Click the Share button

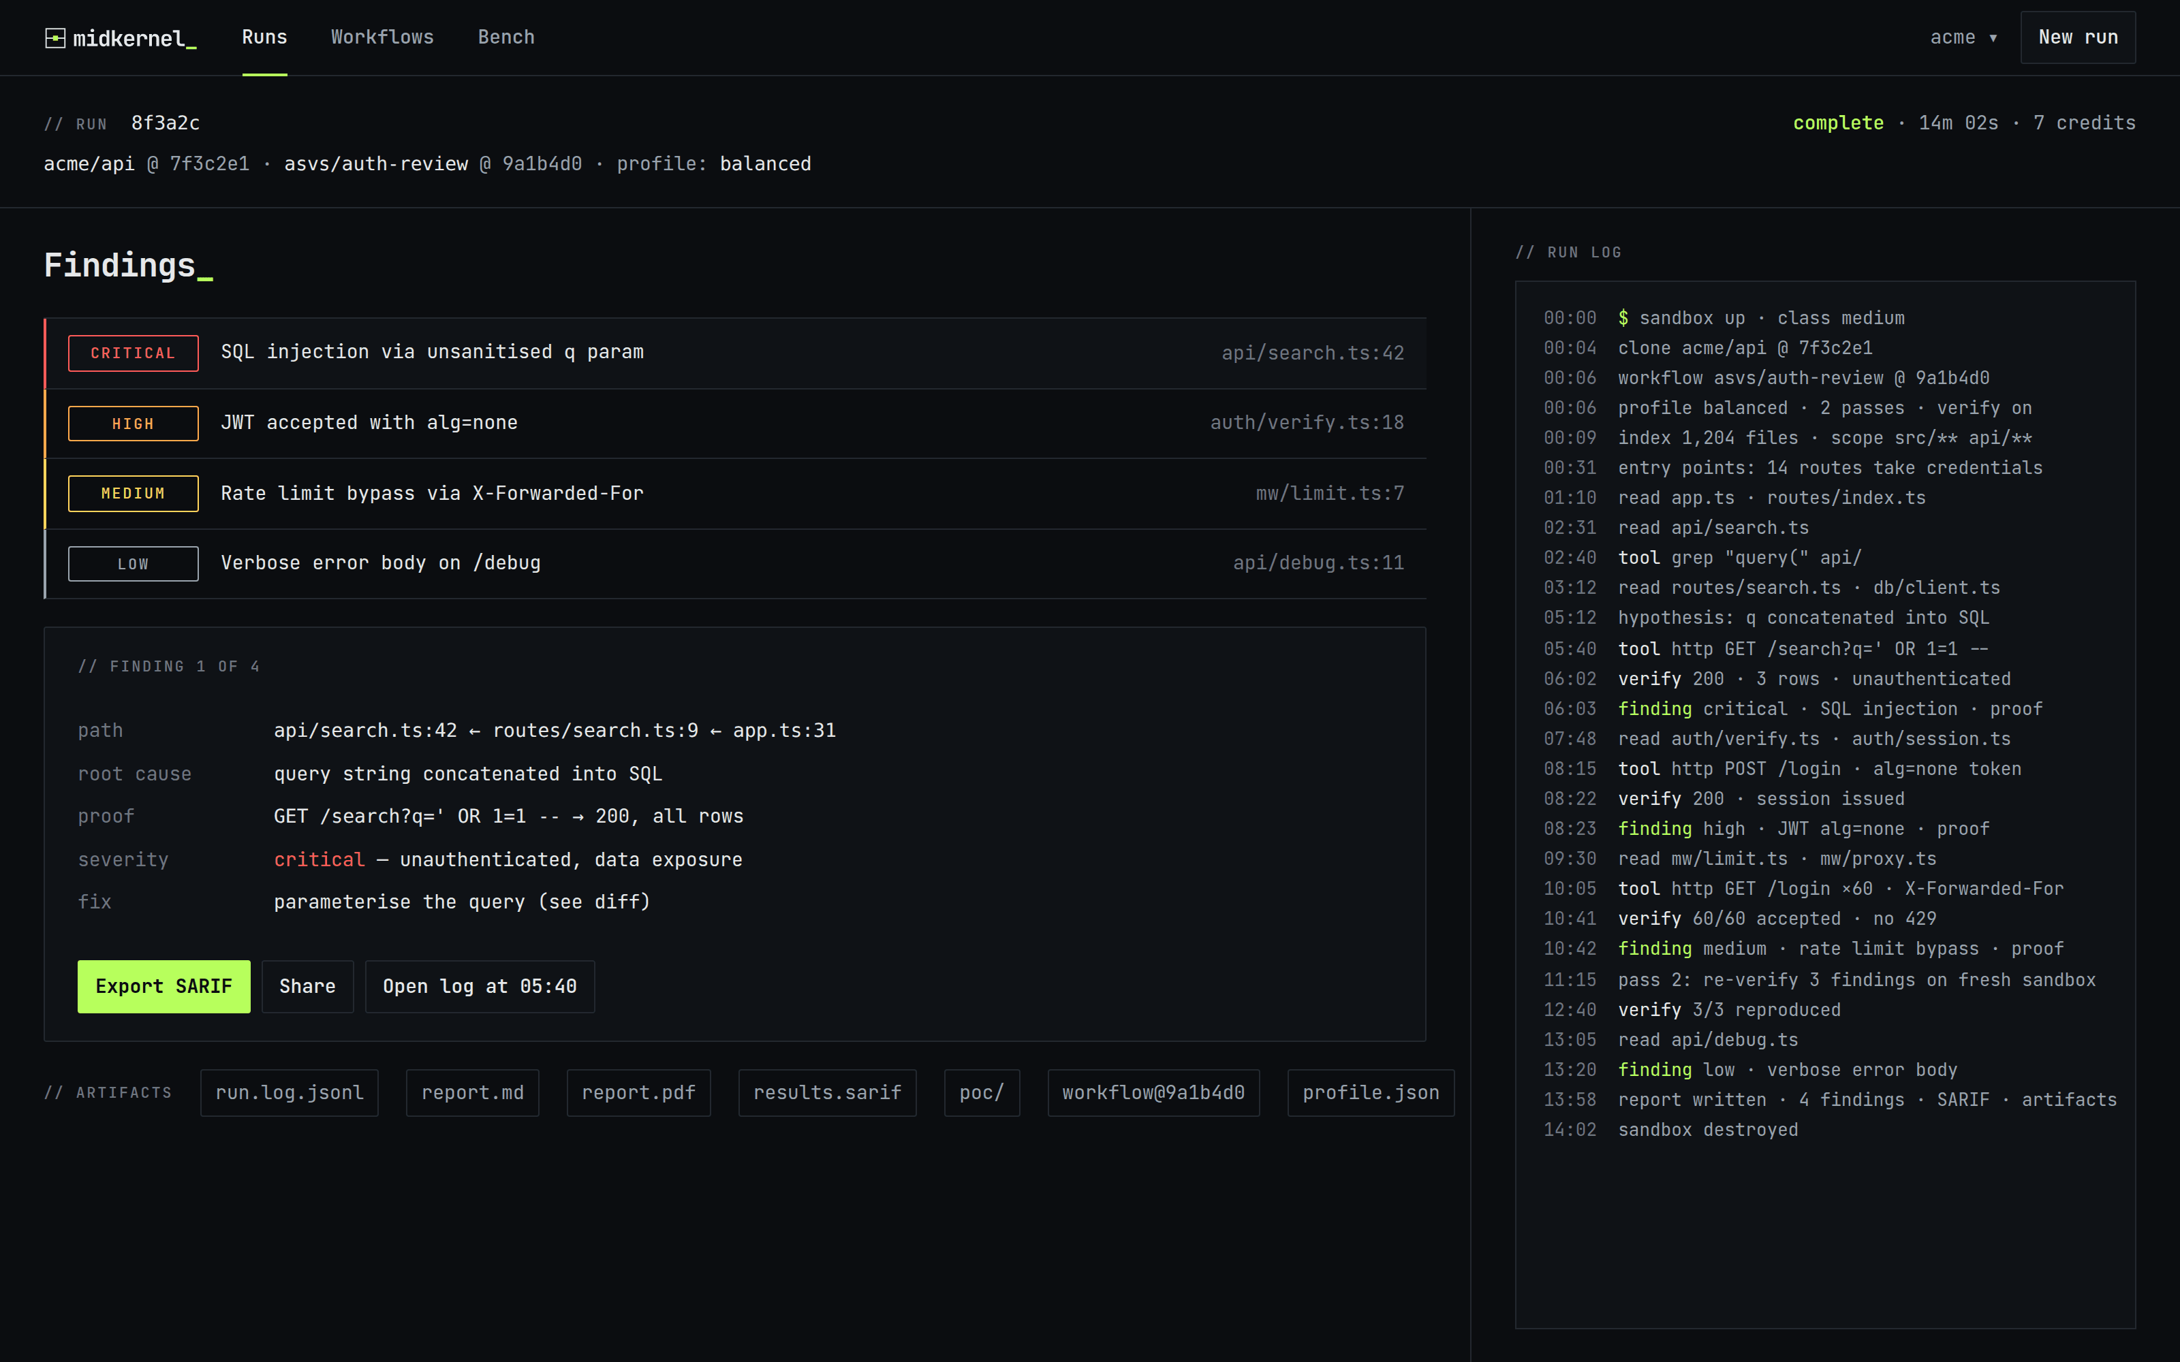click(x=307, y=986)
